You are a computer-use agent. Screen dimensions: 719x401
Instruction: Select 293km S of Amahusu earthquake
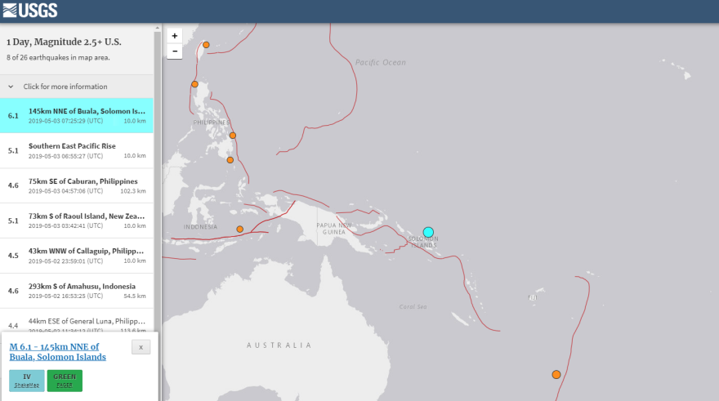click(78, 291)
